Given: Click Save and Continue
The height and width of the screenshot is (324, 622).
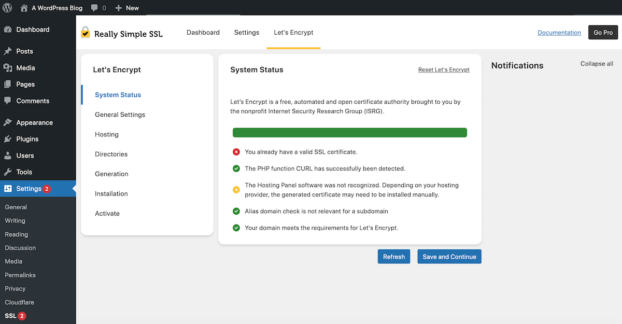Looking at the screenshot, I should click(449, 257).
